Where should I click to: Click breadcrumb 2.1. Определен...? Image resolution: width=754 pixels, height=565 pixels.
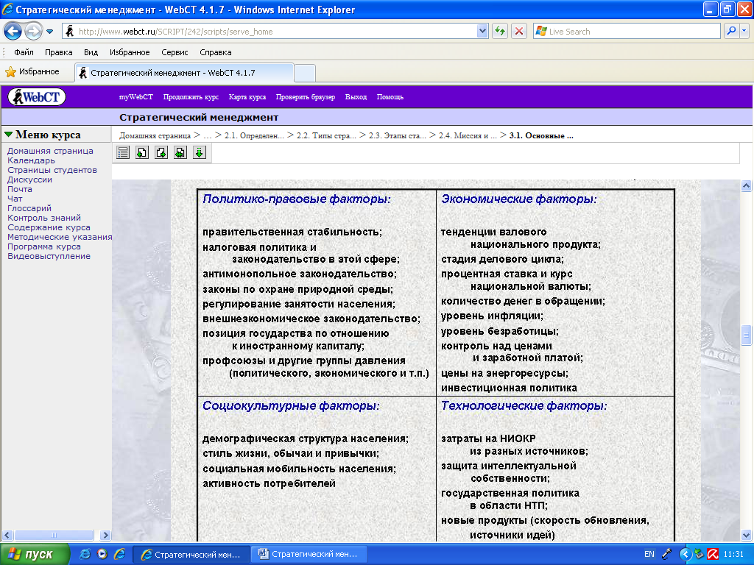click(x=254, y=136)
